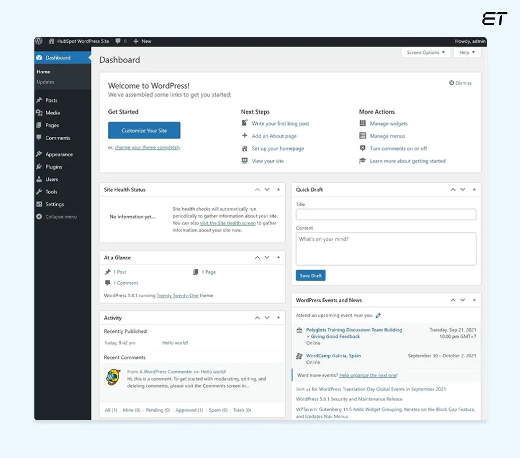Dismiss the Welcome to WordPress panel

460,83
